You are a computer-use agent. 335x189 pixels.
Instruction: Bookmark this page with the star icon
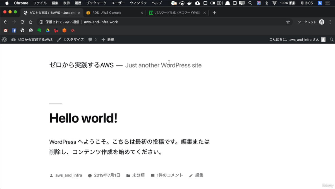click(x=288, y=22)
